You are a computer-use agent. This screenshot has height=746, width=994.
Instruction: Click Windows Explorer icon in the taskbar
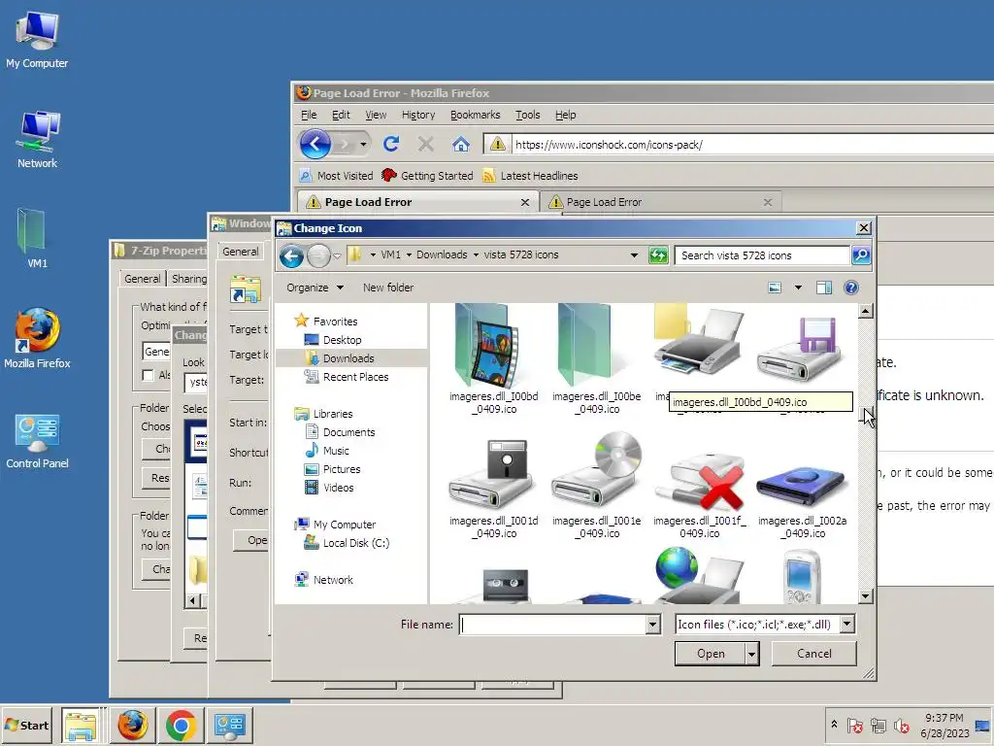tap(81, 725)
